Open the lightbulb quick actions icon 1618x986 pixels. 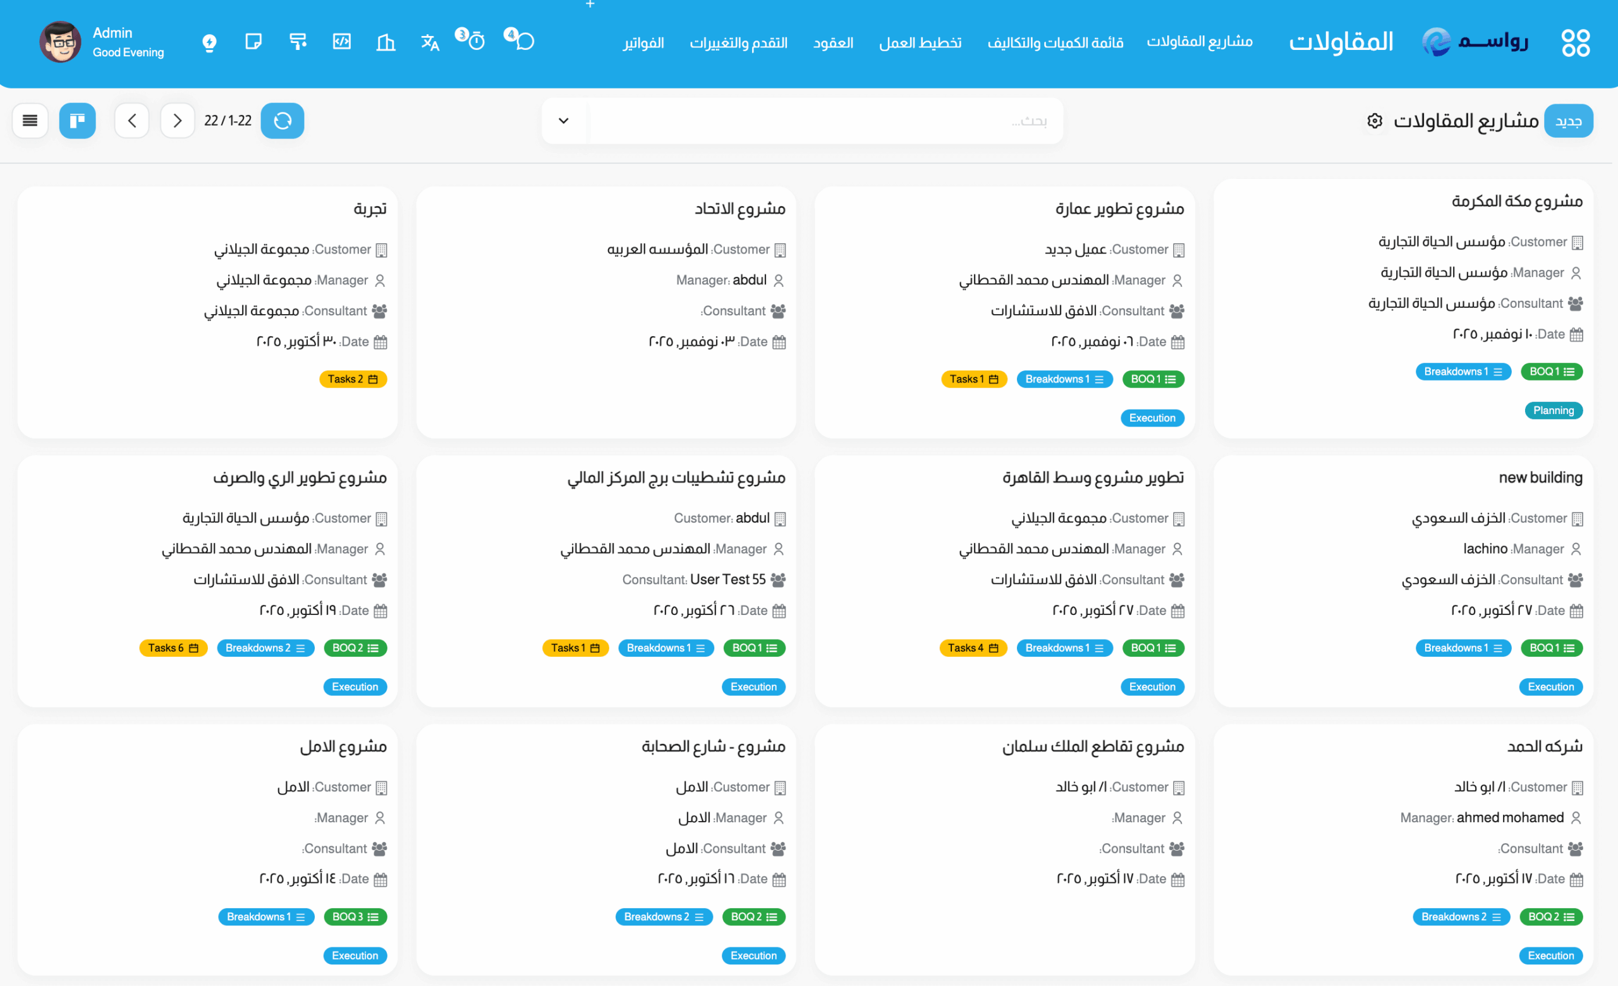pos(209,43)
